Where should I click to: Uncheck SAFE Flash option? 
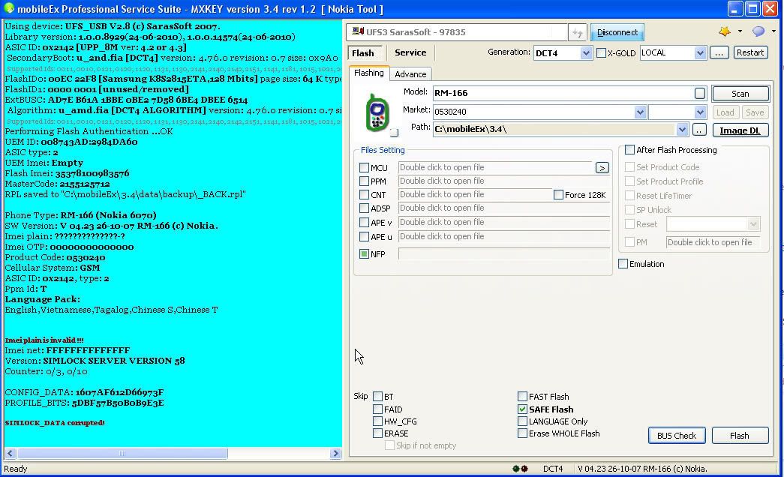click(522, 409)
